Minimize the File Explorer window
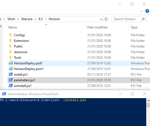This screenshot has width=150, height=126. click(120, 4)
